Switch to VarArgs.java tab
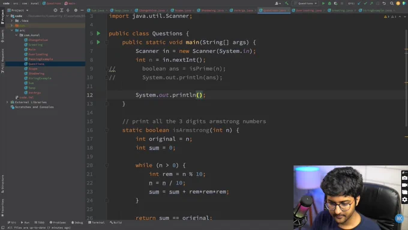Image resolution: width=408 pixels, height=230 pixels. click(x=243, y=10)
